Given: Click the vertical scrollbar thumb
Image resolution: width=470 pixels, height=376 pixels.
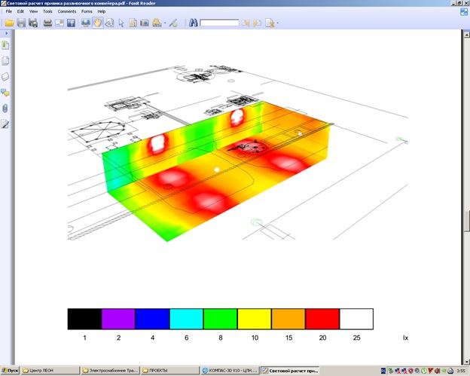Looking at the screenshot, I should [467, 222].
